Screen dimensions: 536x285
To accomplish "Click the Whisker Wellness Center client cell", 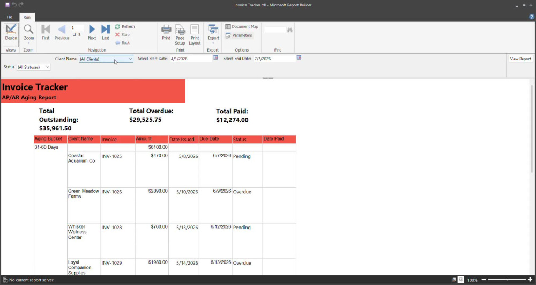I will click(84, 241).
